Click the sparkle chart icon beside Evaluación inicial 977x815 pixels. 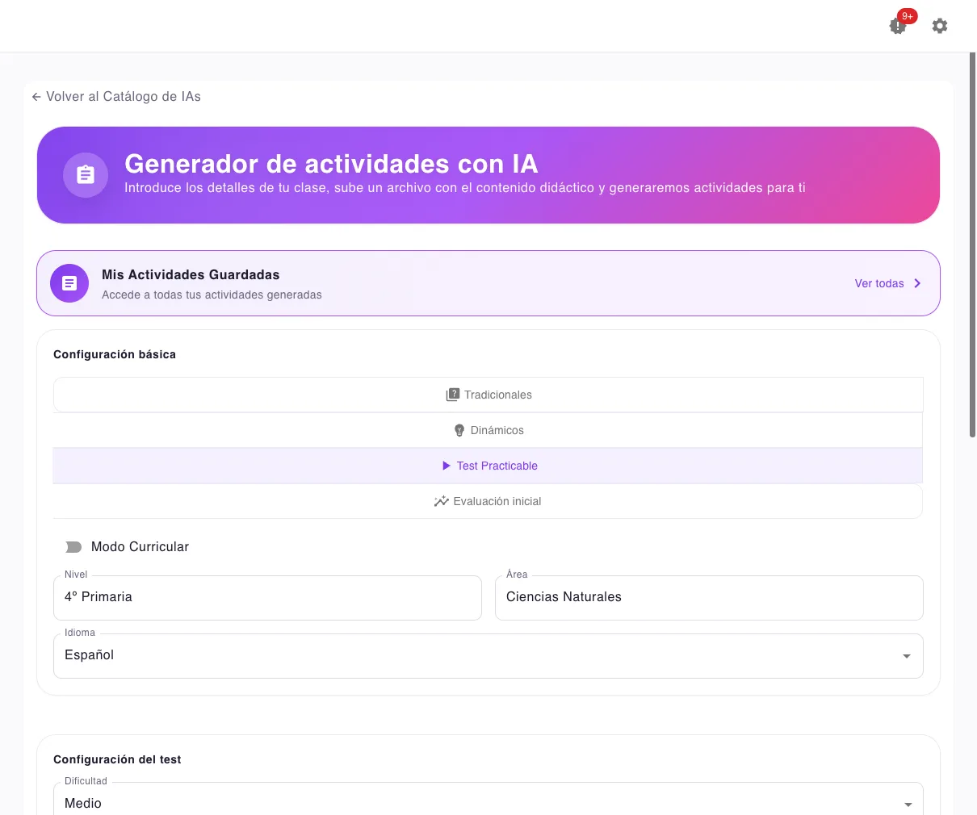click(x=441, y=501)
